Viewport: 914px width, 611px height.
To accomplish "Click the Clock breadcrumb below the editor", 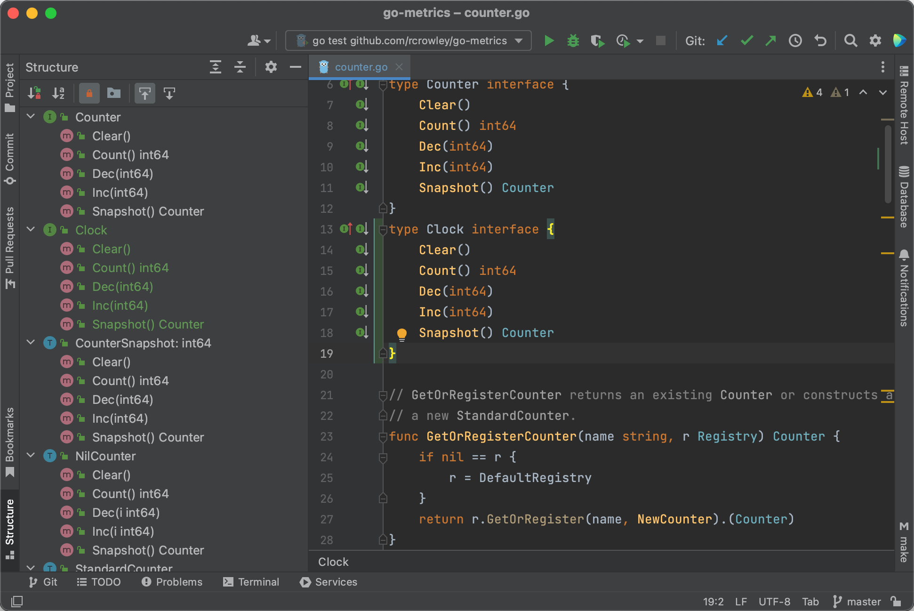I will [333, 562].
